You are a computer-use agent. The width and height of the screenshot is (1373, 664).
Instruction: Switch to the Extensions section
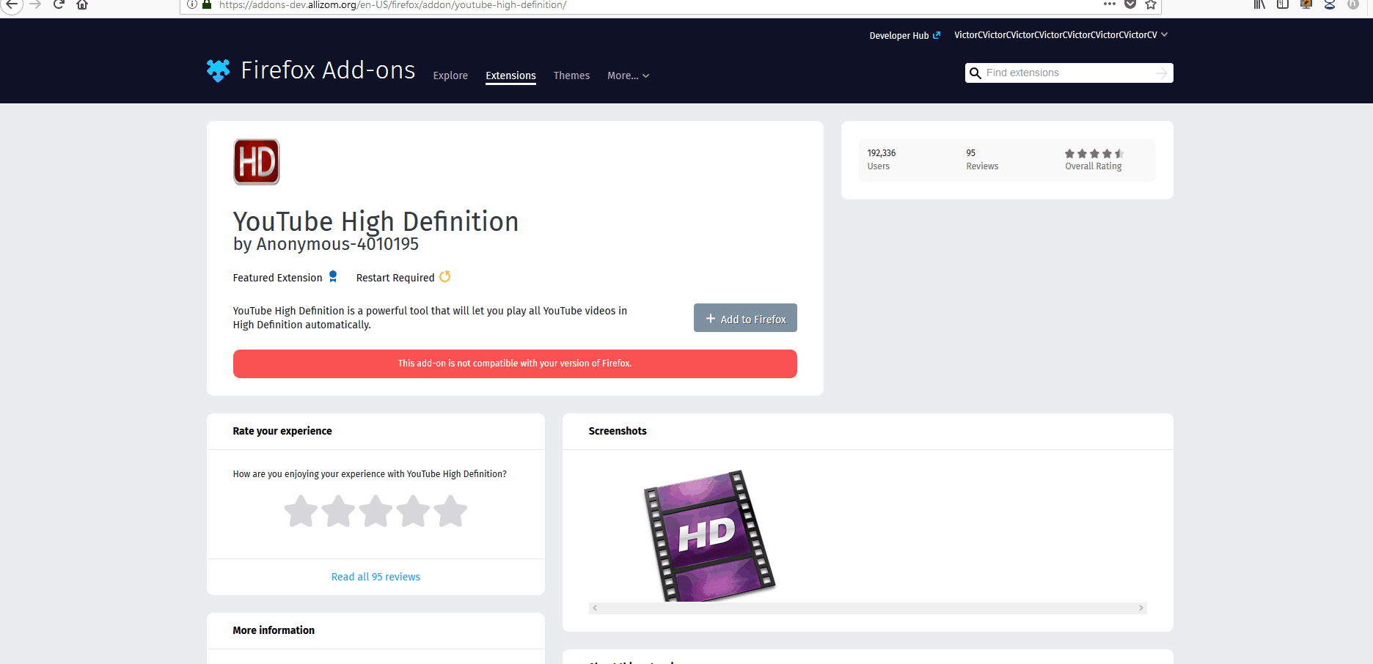pyautogui.click(x=510, y=75)
